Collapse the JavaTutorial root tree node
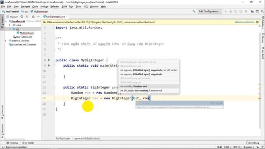 point(6,21)
